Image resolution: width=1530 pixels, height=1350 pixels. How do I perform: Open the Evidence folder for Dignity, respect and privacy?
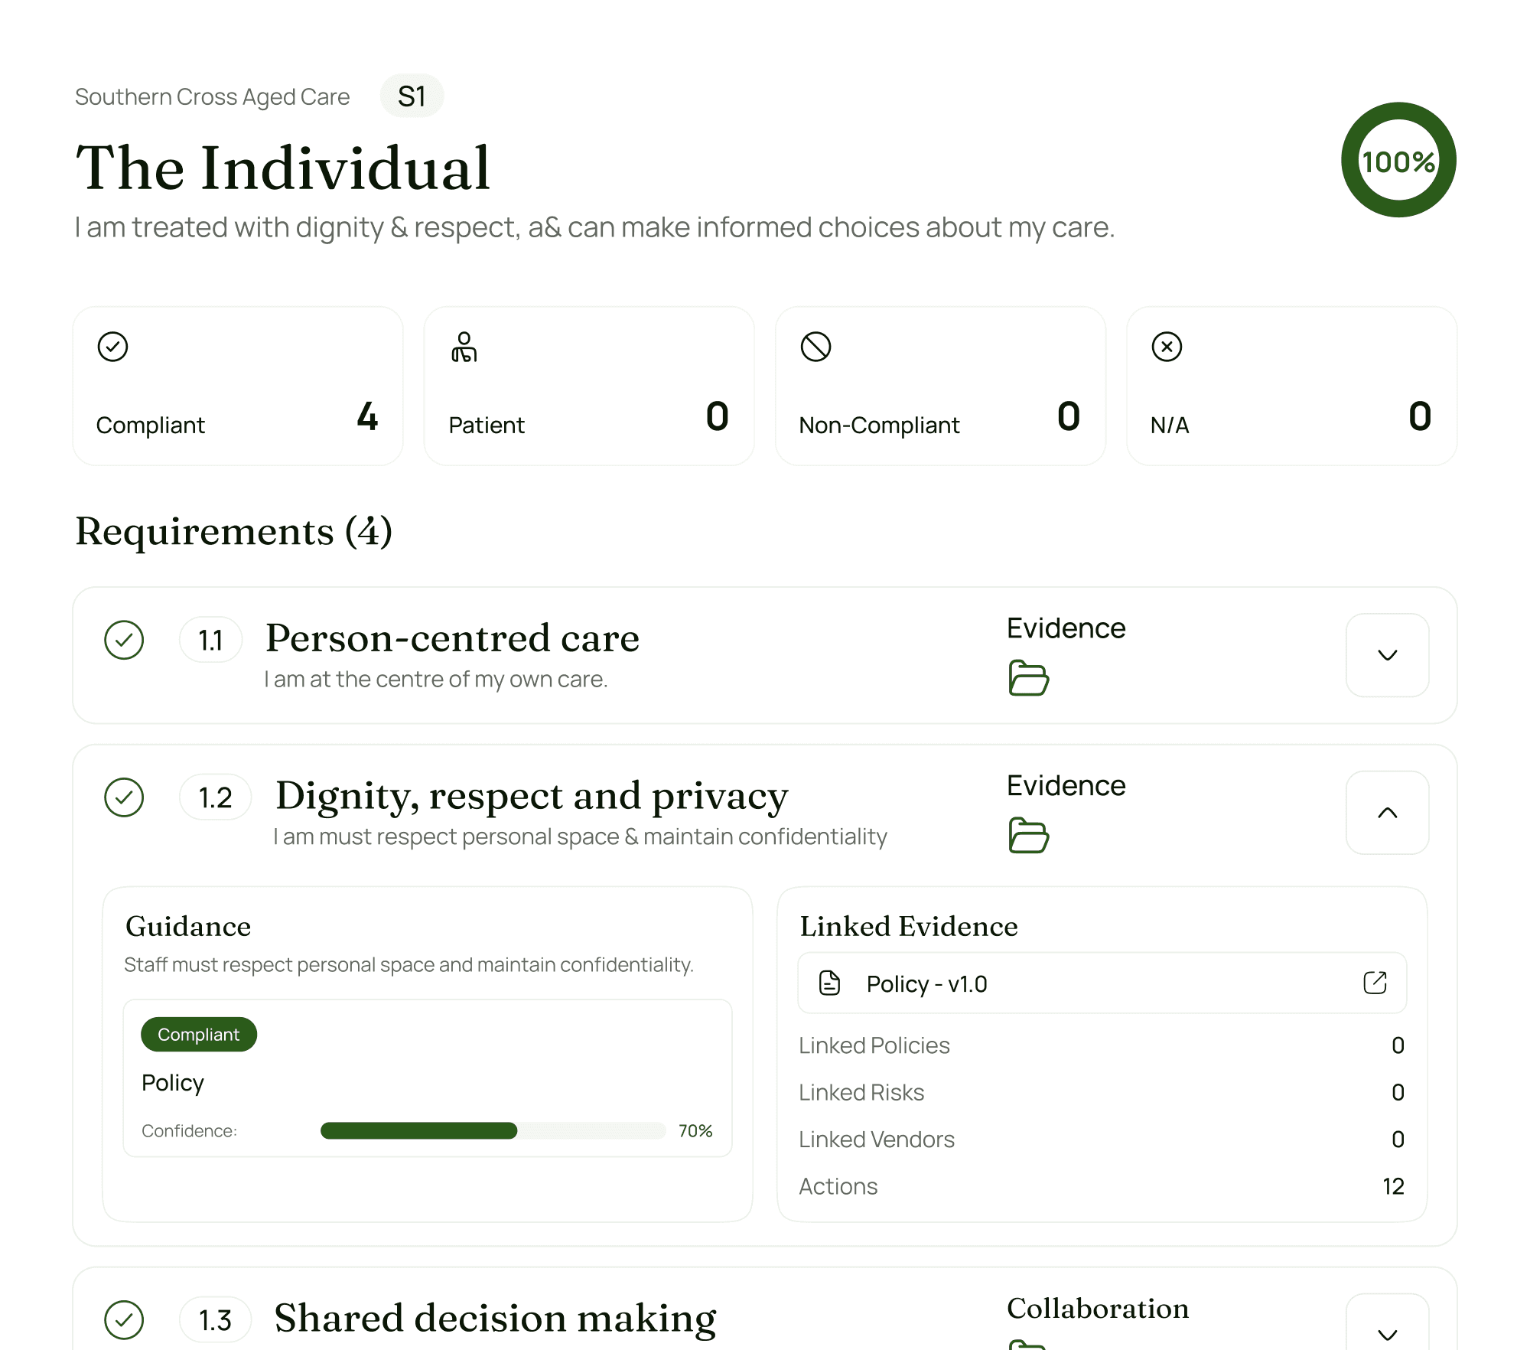1029,836
